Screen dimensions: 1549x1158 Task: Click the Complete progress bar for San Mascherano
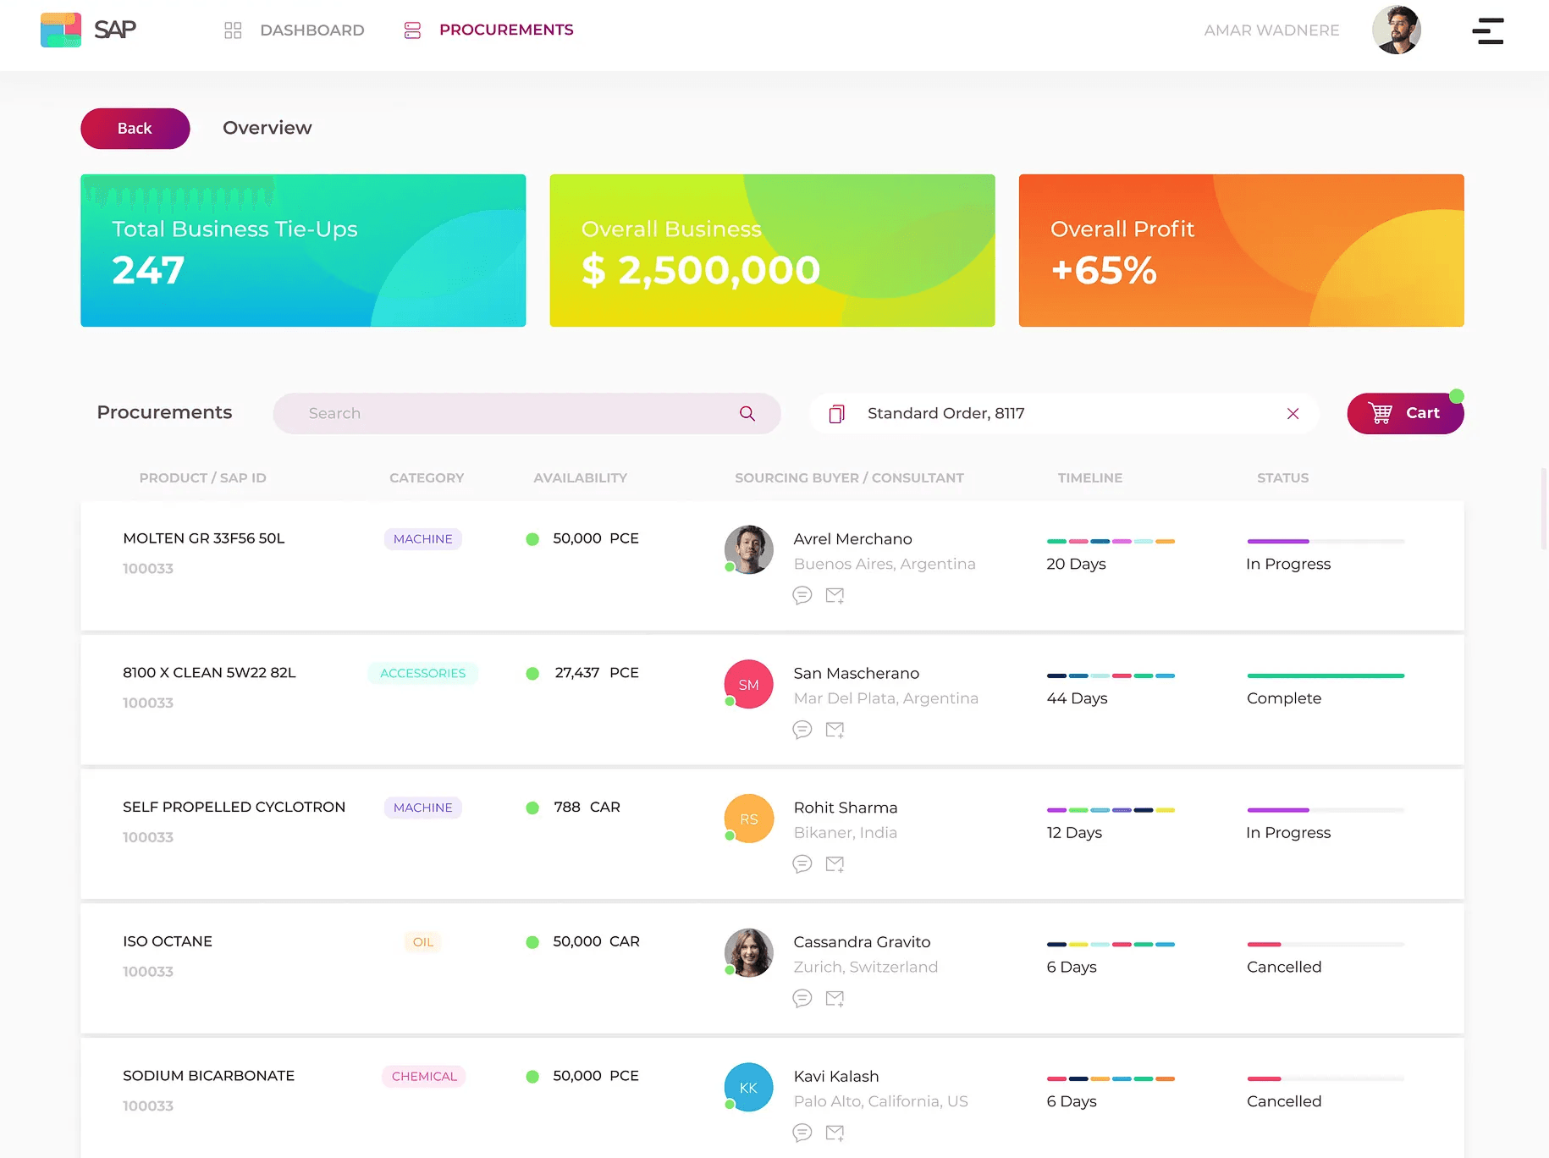1325,675
